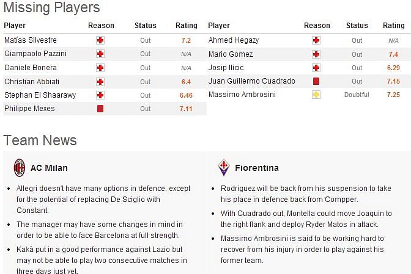Click the injury cross next to Giampaolo Pazzini
Screen dimensions: 411x274
100,54
